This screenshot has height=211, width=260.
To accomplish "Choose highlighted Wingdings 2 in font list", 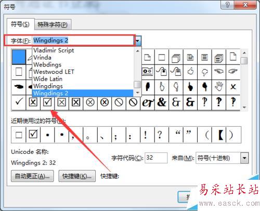I will pos(83,93).
